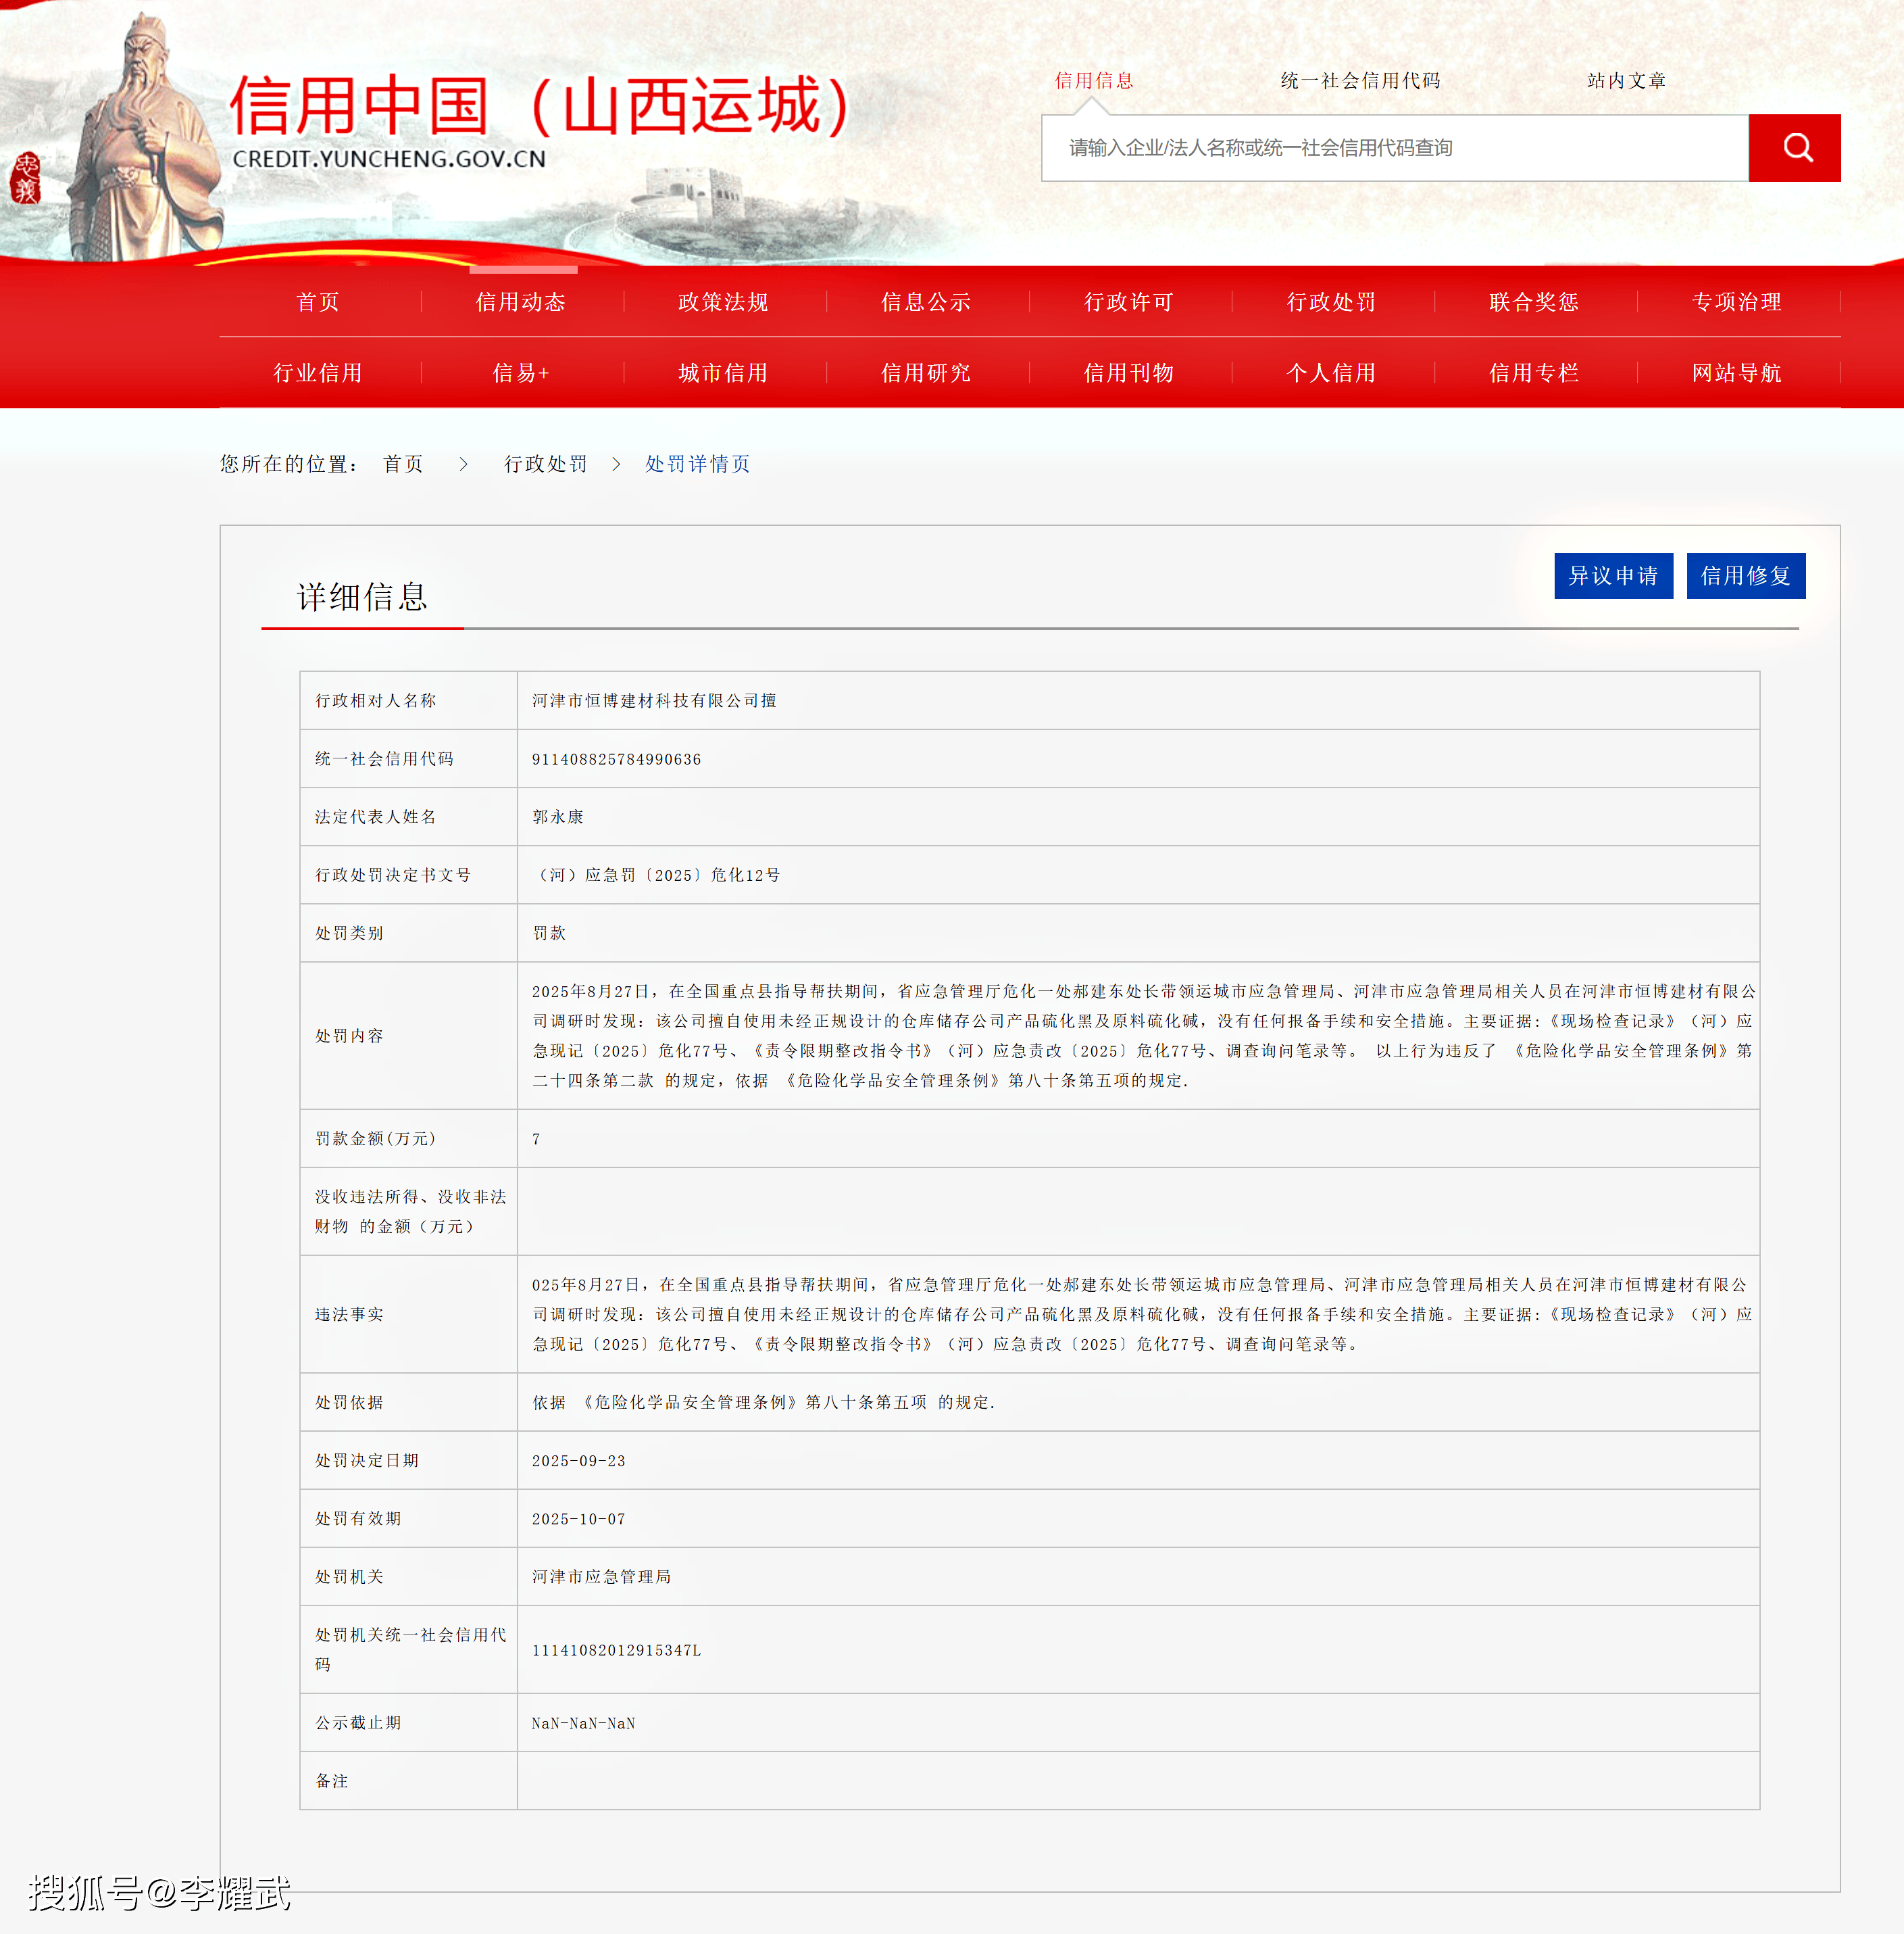Click the 信用修复 button

point(1745,577)
